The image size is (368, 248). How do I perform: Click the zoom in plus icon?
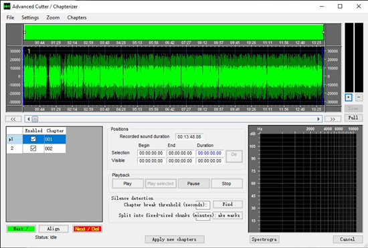[349, 98]
